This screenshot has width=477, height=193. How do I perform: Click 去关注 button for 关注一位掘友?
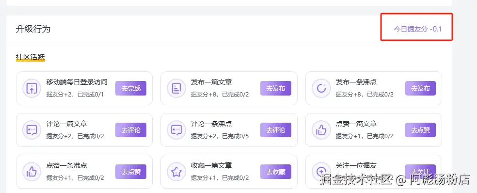pyautogui.click(x=420, y=172)
